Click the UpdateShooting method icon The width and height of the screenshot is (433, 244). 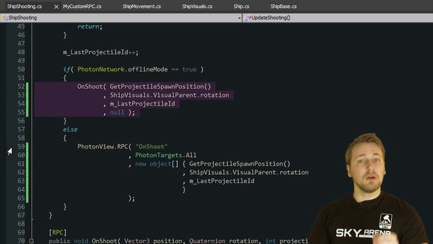point(248,18)
